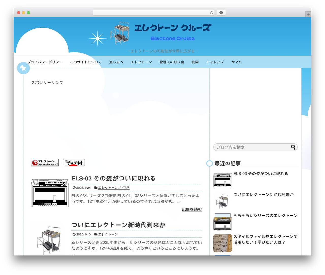Image resolution: width=325 pixels, height=275 pixels.
Task: Open チャレンジ menu item
Action: tap(215, 62)
